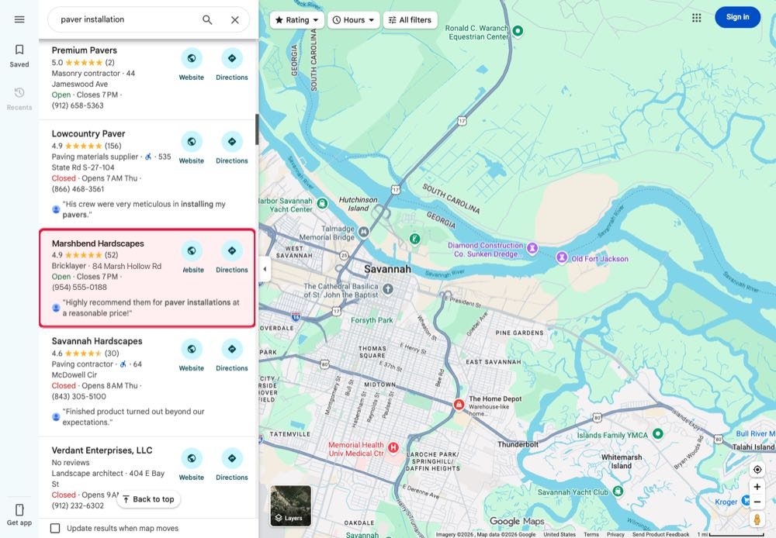Click the search magnifier icon
The image size is (776, 538).
click(207, 20)
